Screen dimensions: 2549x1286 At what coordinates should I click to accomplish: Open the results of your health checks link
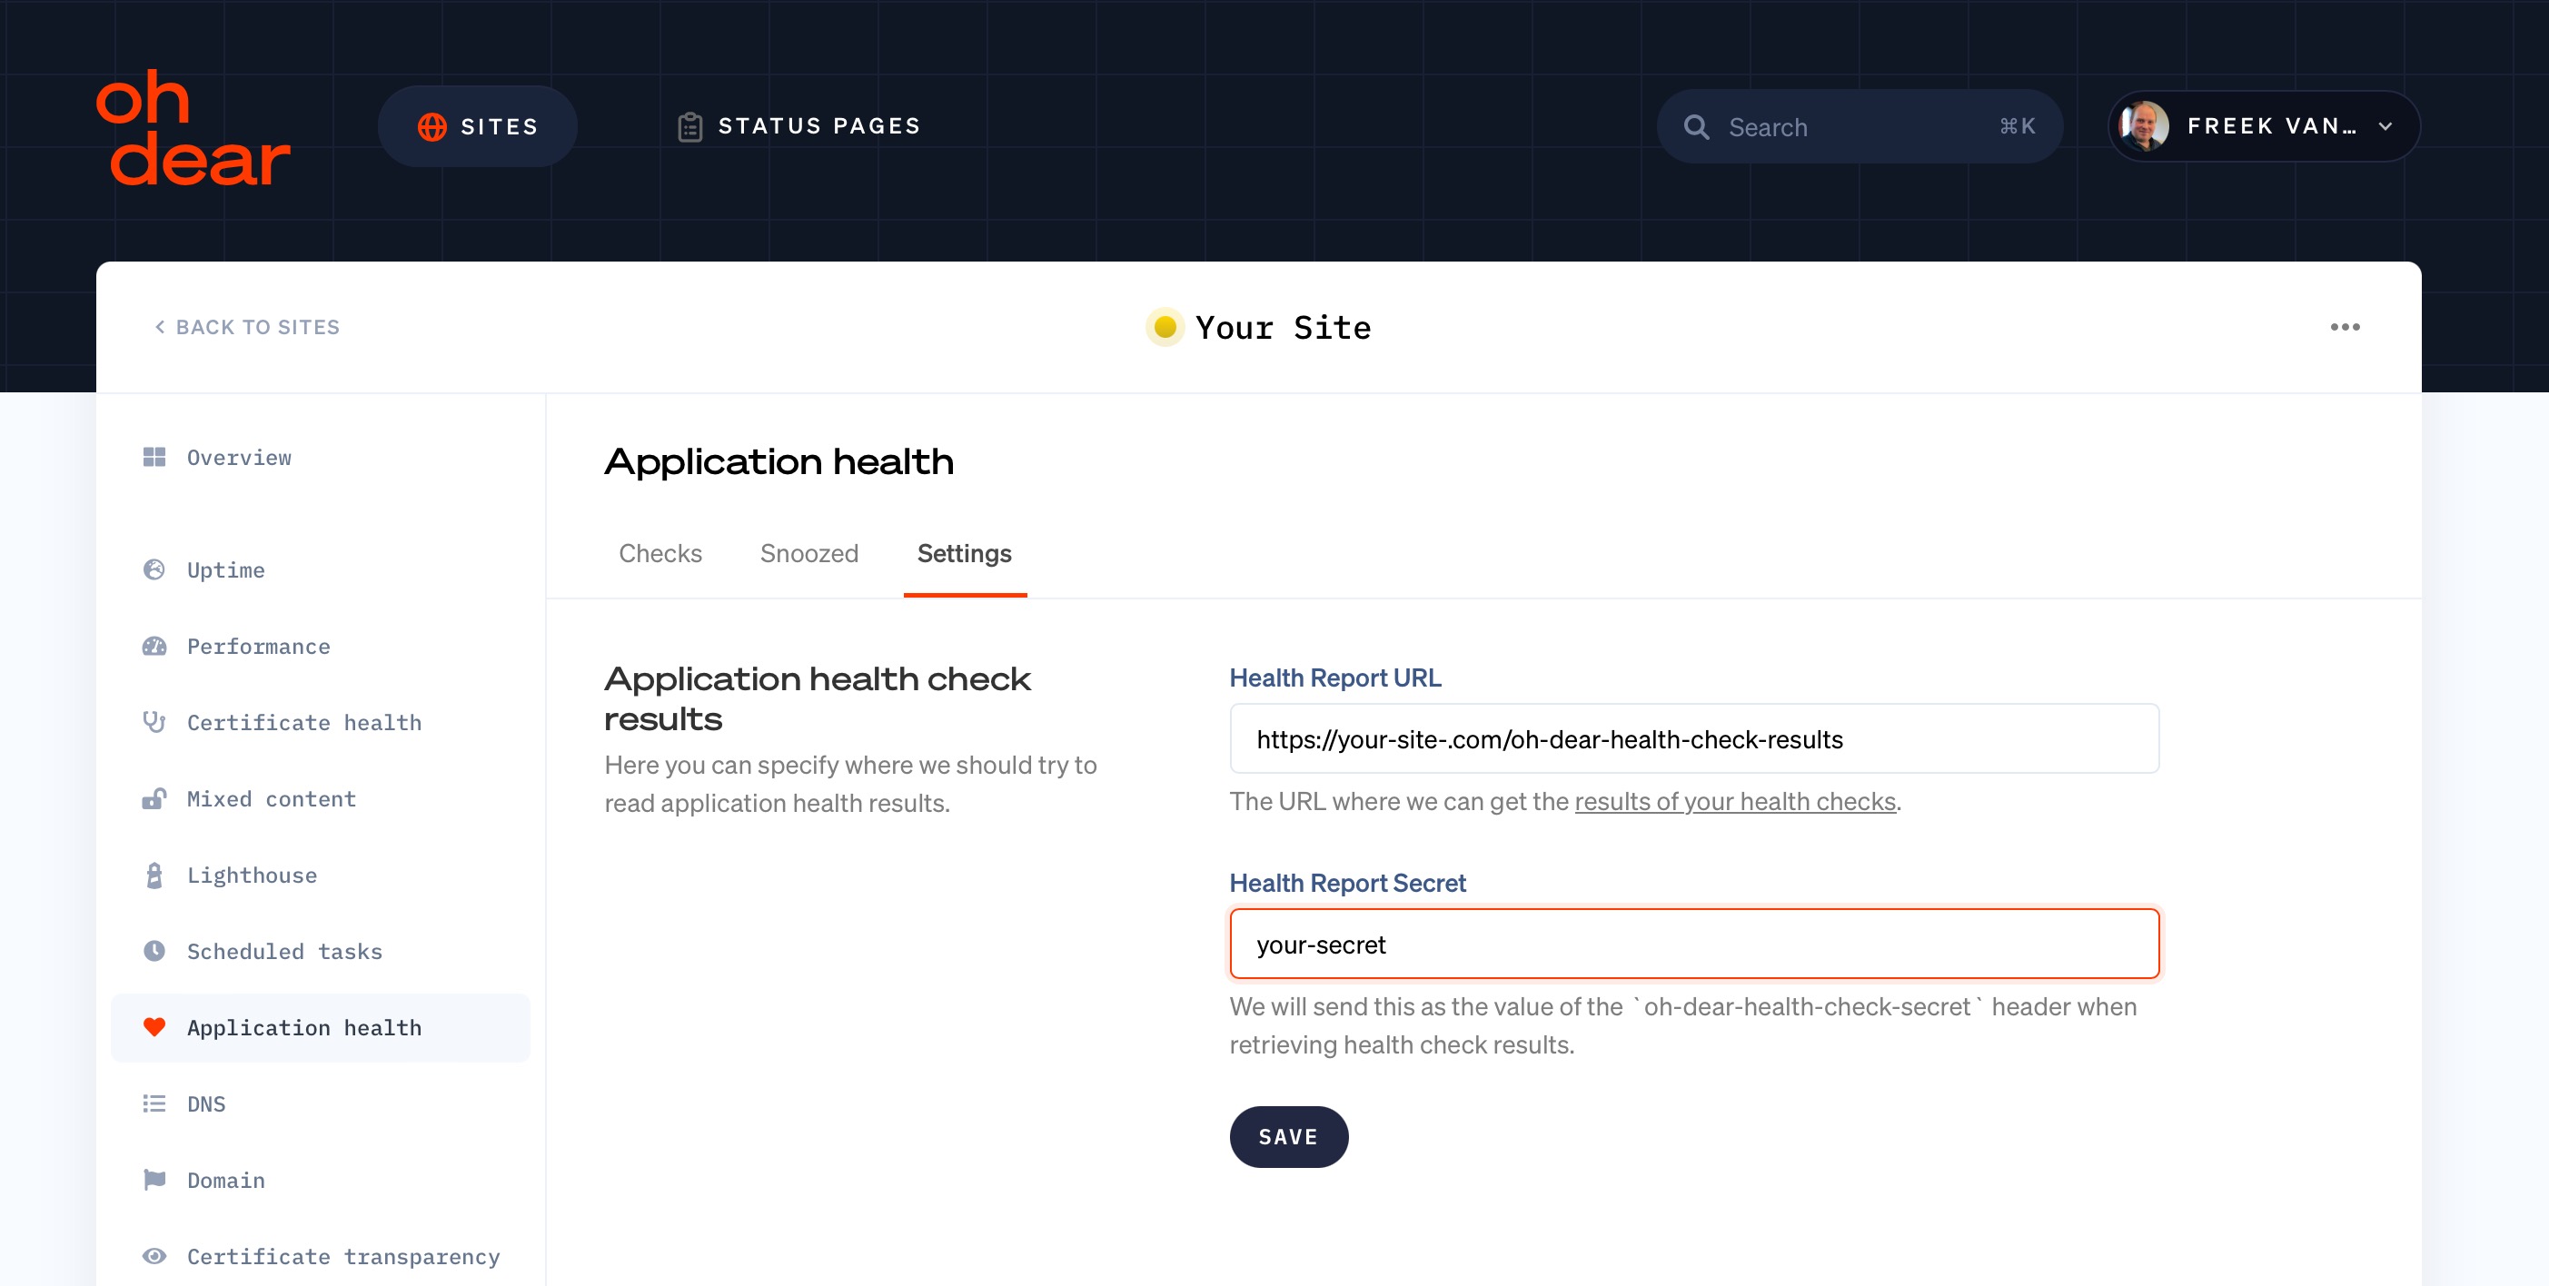click(x=1735, y=800)
